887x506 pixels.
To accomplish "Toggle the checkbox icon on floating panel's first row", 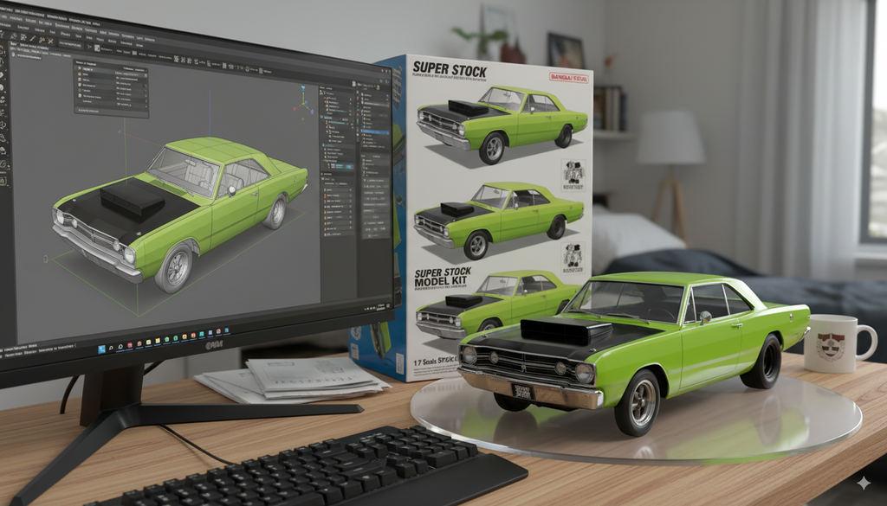I will 80,73.
